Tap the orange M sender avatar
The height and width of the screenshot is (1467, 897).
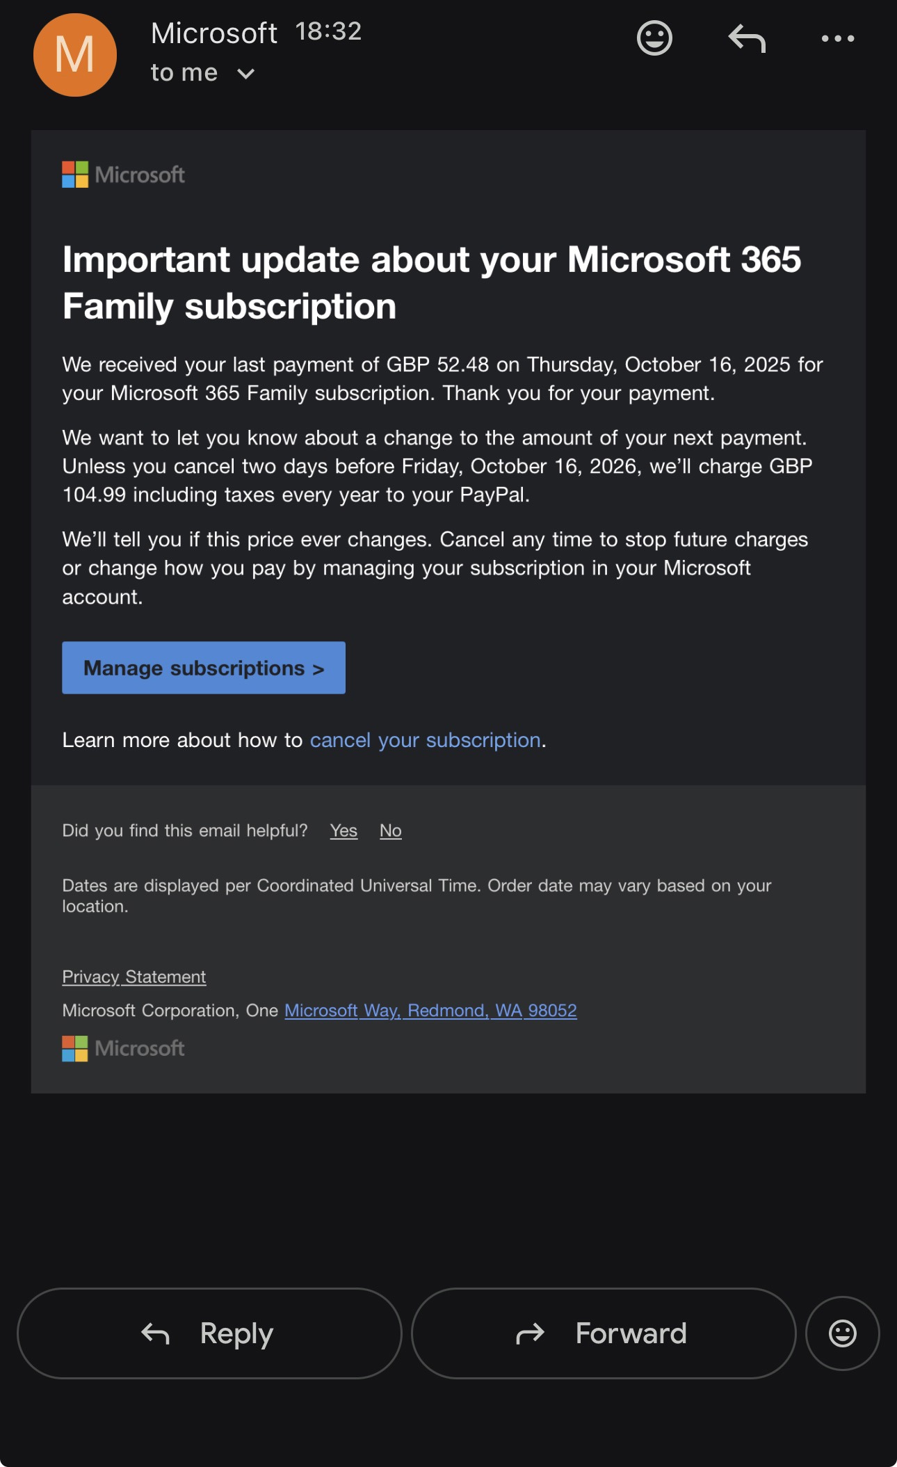click(x=74, y=55)
